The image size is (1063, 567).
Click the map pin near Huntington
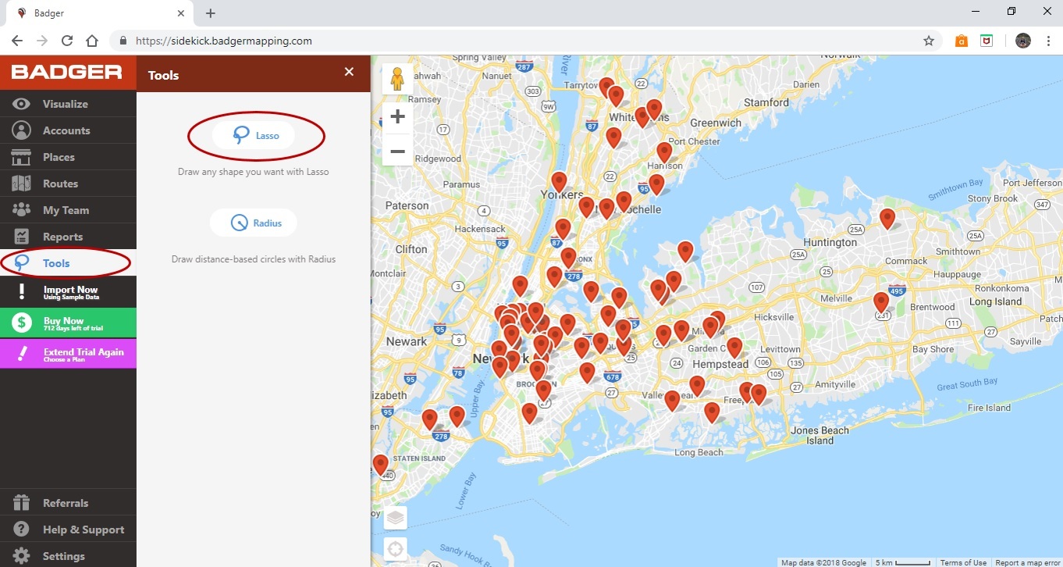click(887, 218)
